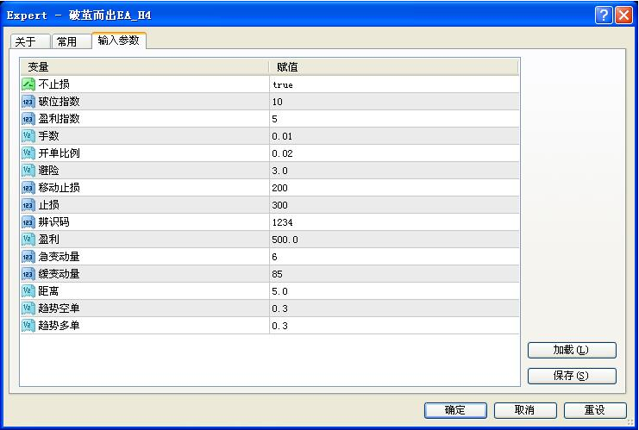This screenshot has width=639, height=430.
Task: Click the double icon beside 开单比例
Action: click(x=28, y=153)
